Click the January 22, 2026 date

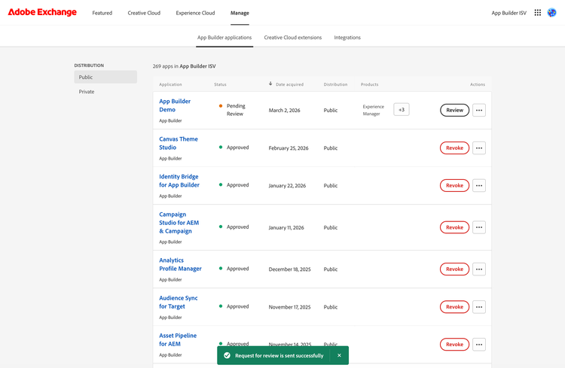[x=287, y=185]
